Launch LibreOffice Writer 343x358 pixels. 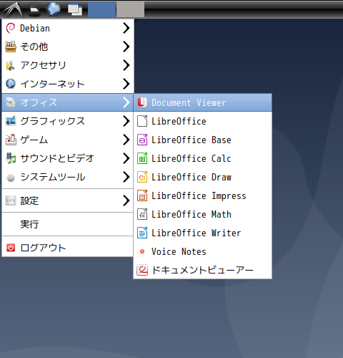click(x=203, y=233)
